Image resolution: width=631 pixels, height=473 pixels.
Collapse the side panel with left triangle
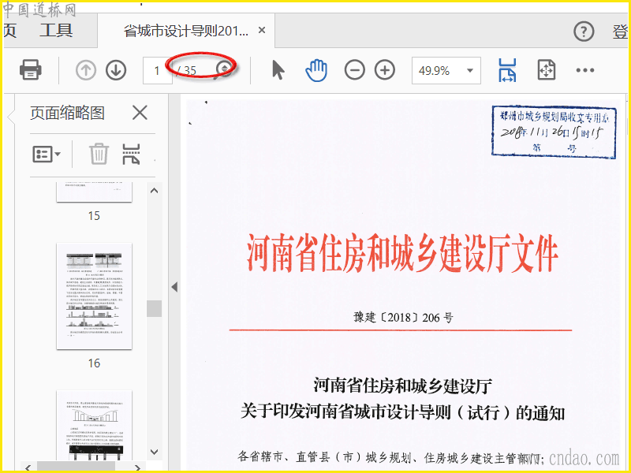click(174, 287)
